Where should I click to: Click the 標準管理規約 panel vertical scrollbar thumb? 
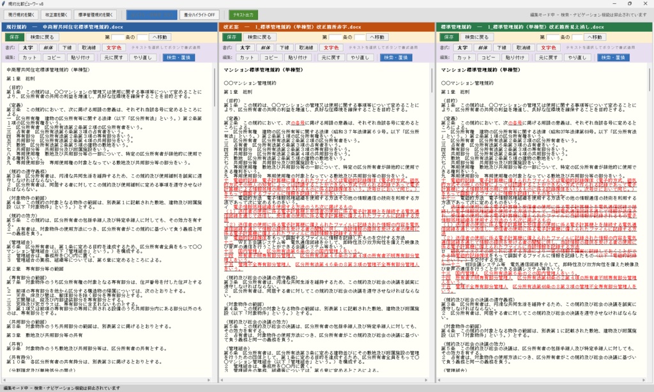click(x=649, y=80)
